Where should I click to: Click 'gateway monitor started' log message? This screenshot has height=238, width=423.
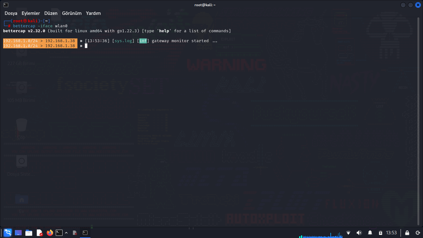coord(180,41)
